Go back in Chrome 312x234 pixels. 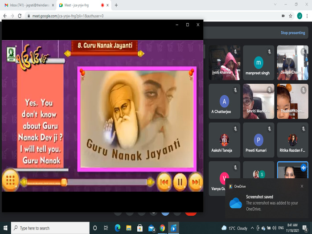pyautogui.click(x=5, y=16)
